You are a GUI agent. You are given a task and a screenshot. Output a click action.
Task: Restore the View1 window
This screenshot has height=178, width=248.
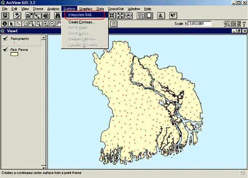coord(239,31)
